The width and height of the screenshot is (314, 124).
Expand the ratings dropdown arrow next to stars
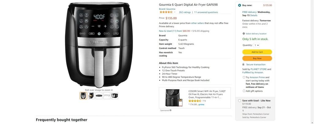tap(175, 12)
